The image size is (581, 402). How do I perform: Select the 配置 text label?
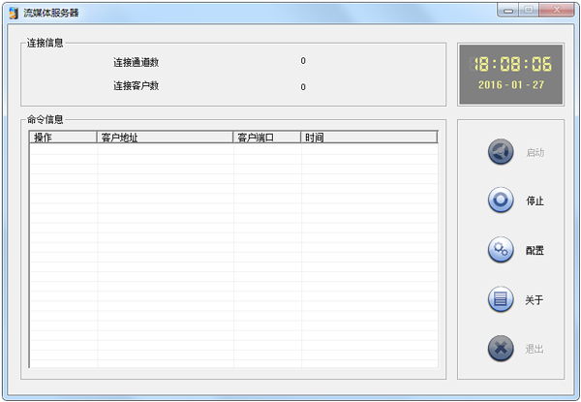coord(535,251)
